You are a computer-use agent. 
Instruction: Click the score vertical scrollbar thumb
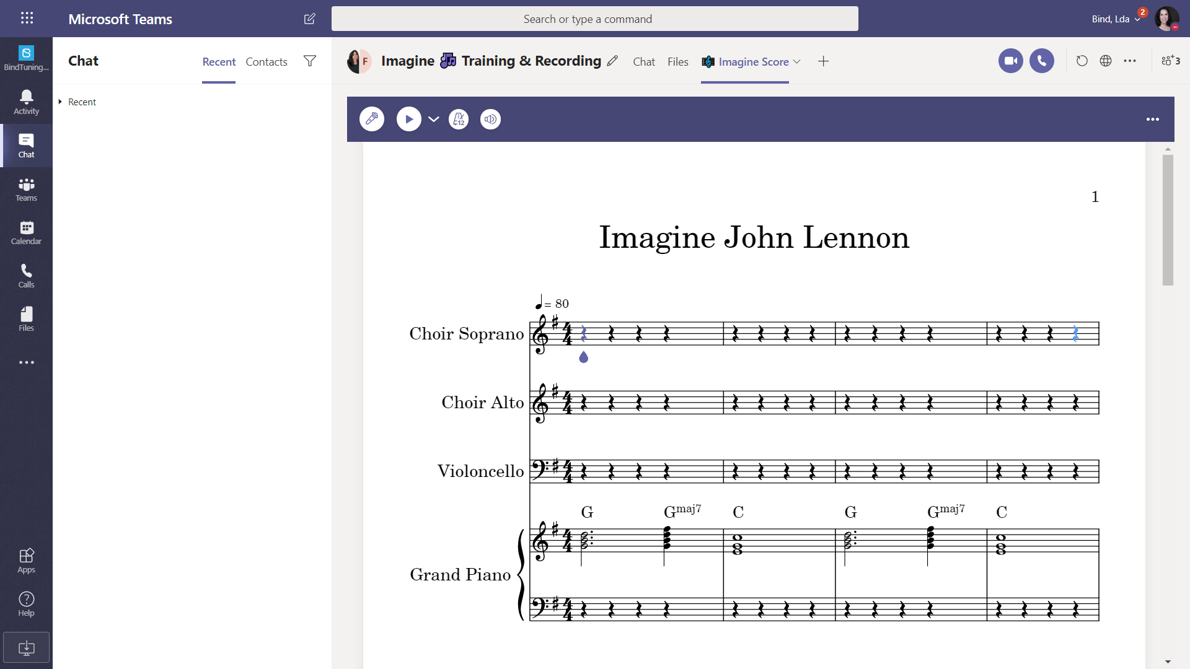1168,220
